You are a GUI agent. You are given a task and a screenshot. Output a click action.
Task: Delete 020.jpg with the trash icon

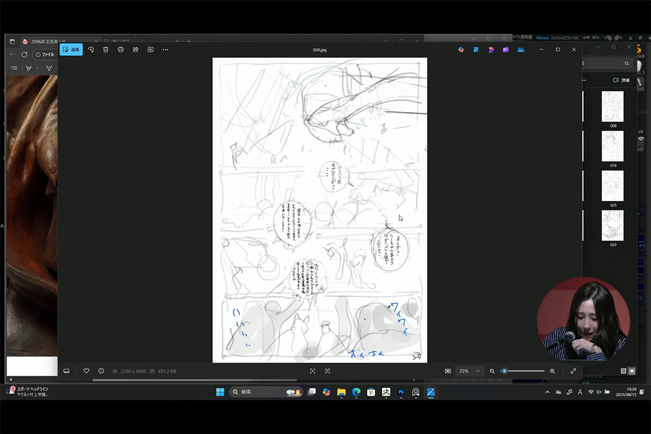pyautogui.click(x=106, y=49)
